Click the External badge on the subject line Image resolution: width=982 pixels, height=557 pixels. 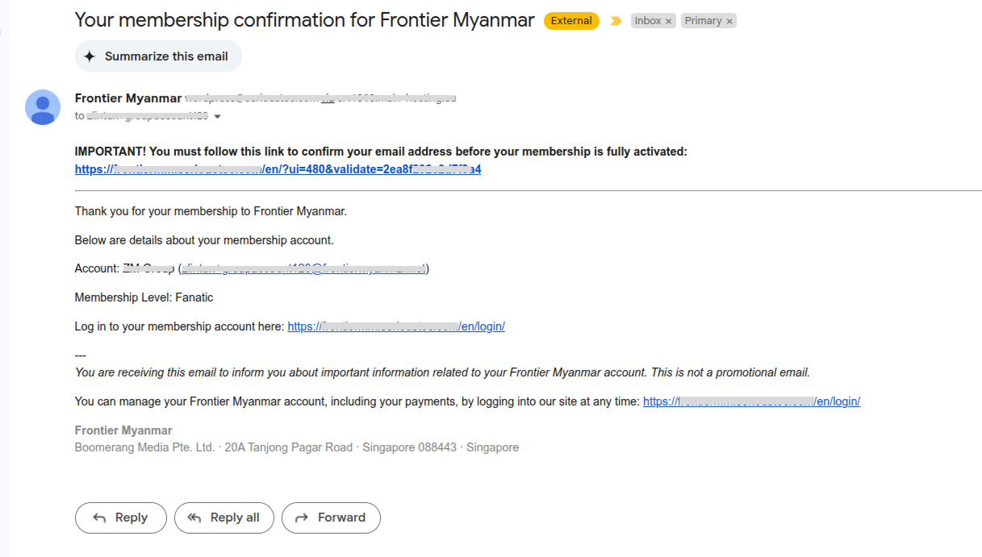tap(570, 21)
